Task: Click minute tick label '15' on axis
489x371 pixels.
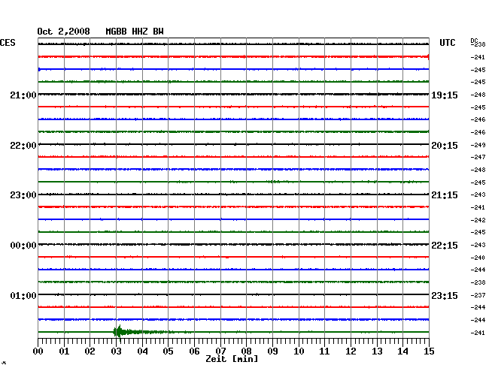Action: pos(429,351)
